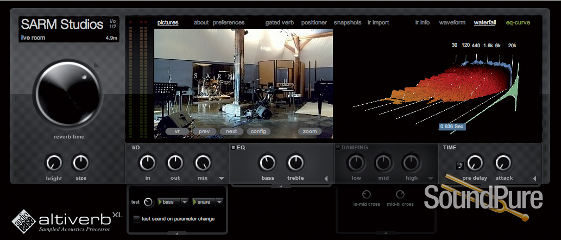Click the bright knob
561x240 pixels.
[x=54, y=163]
